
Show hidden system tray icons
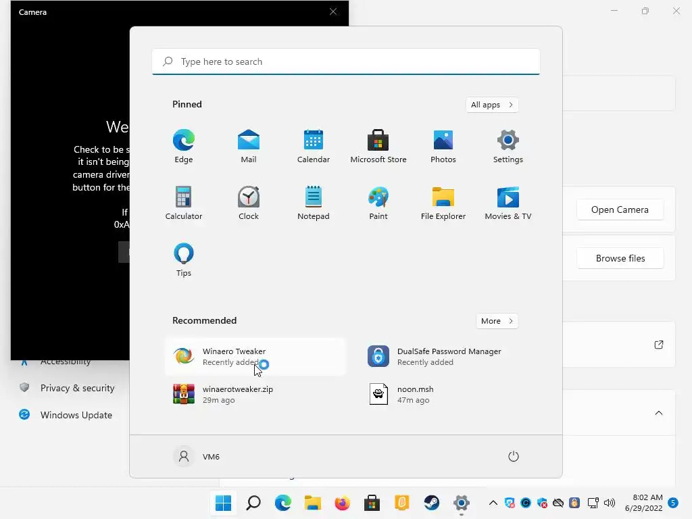[x=493, y=503]
